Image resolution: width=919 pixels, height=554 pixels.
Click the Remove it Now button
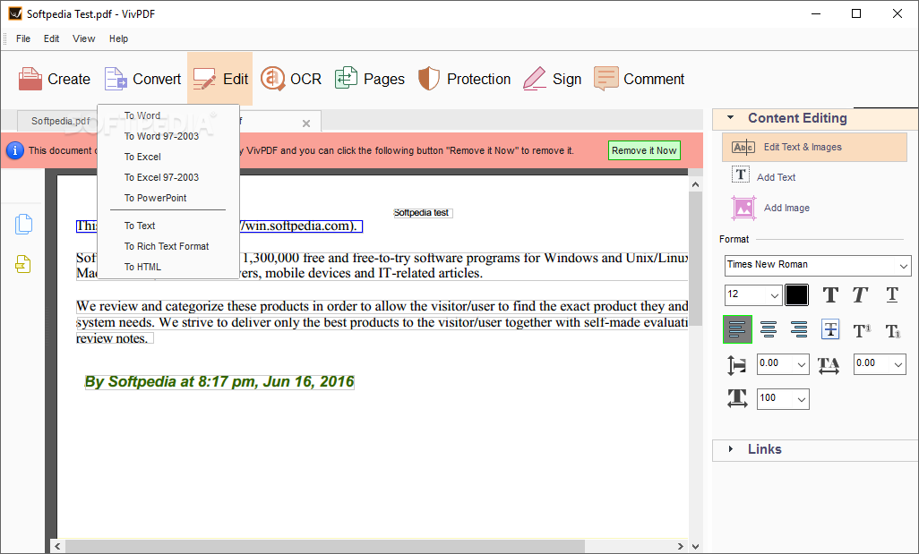644,150
